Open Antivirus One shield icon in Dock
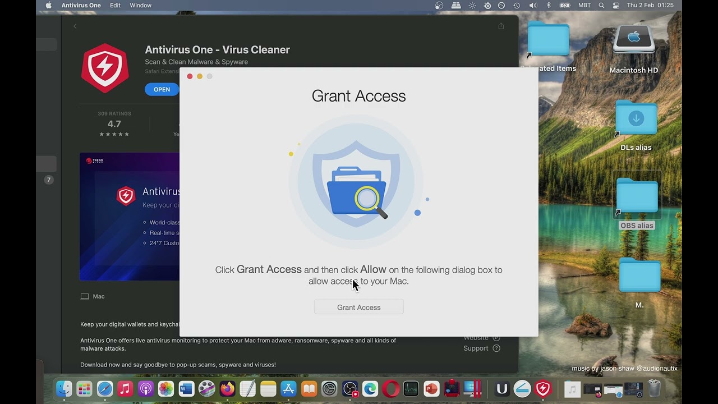 pos(543,388)
